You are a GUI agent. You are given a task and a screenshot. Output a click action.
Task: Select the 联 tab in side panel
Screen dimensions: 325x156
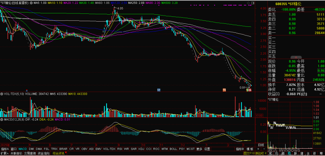[x=295, y=153]
